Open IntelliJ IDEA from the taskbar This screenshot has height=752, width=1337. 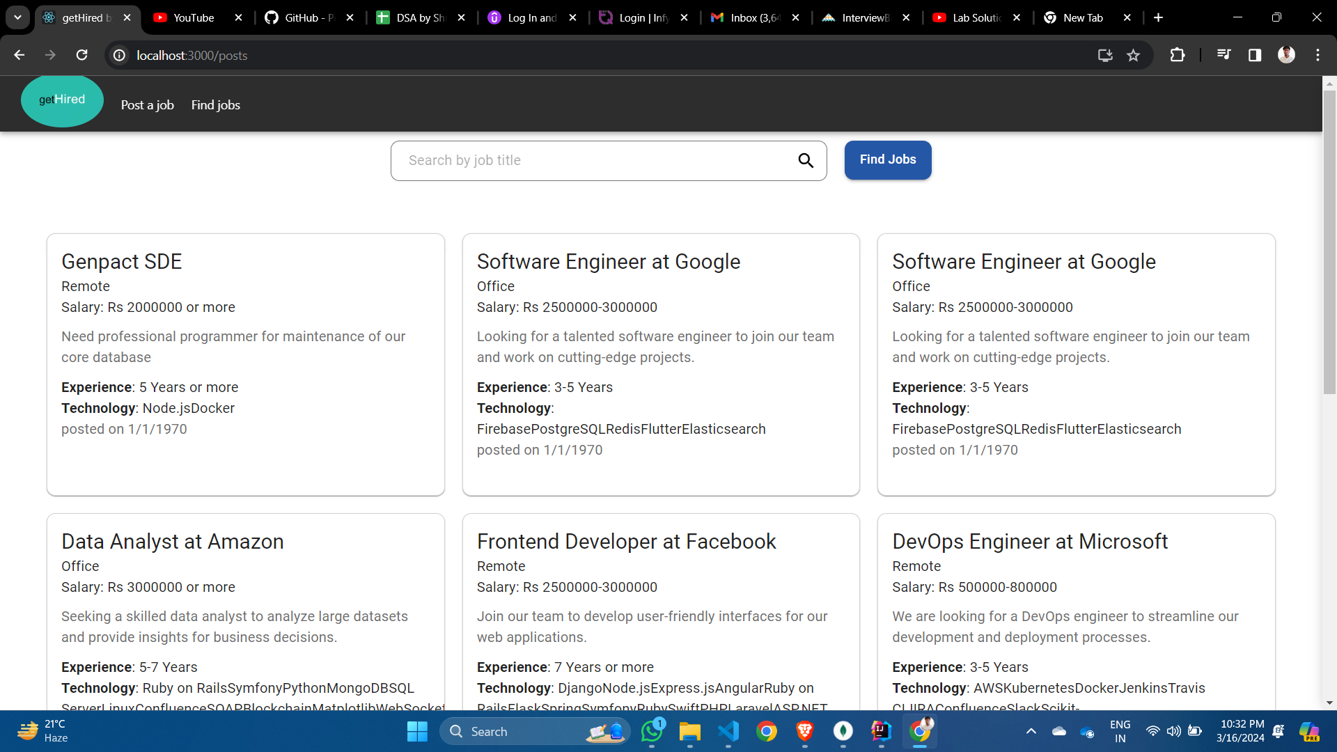(x=882, y=731)
